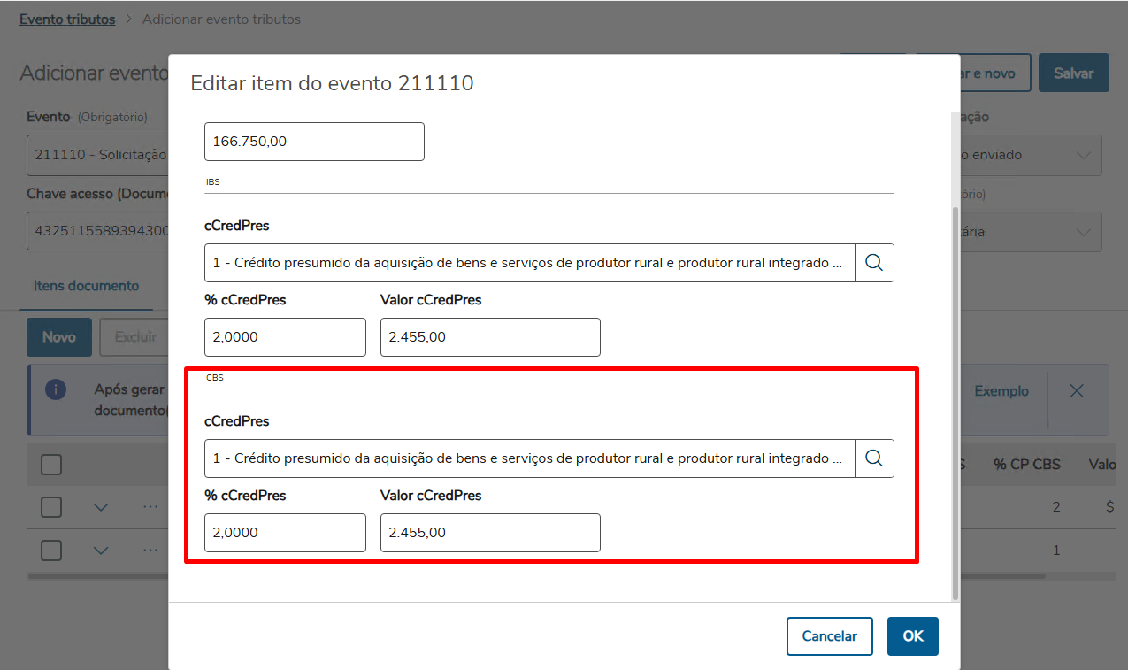1128x670 pixels.
Task: Check the second grid row checkbox
Action: [x=51, y=551]
